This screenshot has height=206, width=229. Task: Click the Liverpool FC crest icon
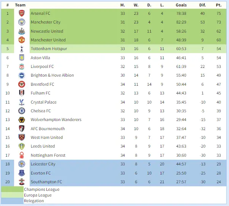click(21, 66)
